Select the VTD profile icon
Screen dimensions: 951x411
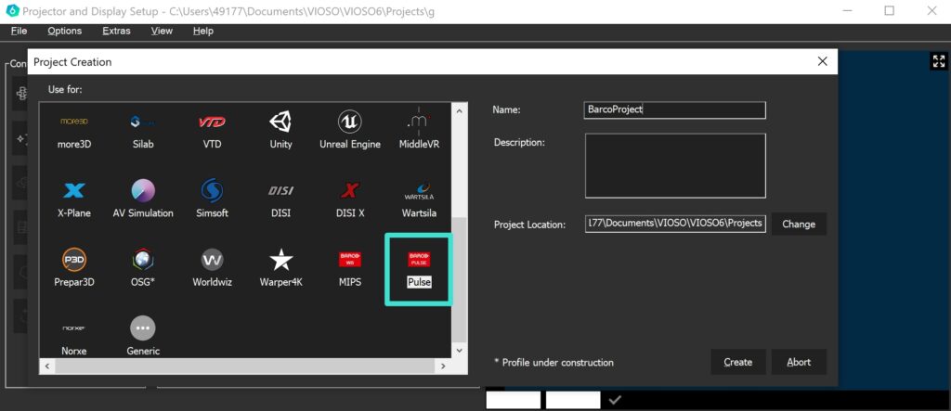[x=213, y=122]
